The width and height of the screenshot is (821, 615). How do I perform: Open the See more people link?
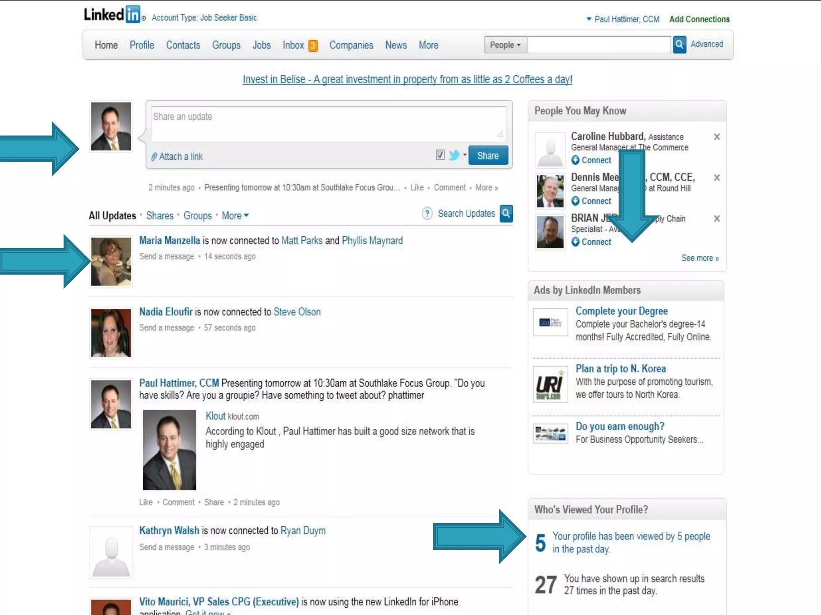(x=700, y=258)
